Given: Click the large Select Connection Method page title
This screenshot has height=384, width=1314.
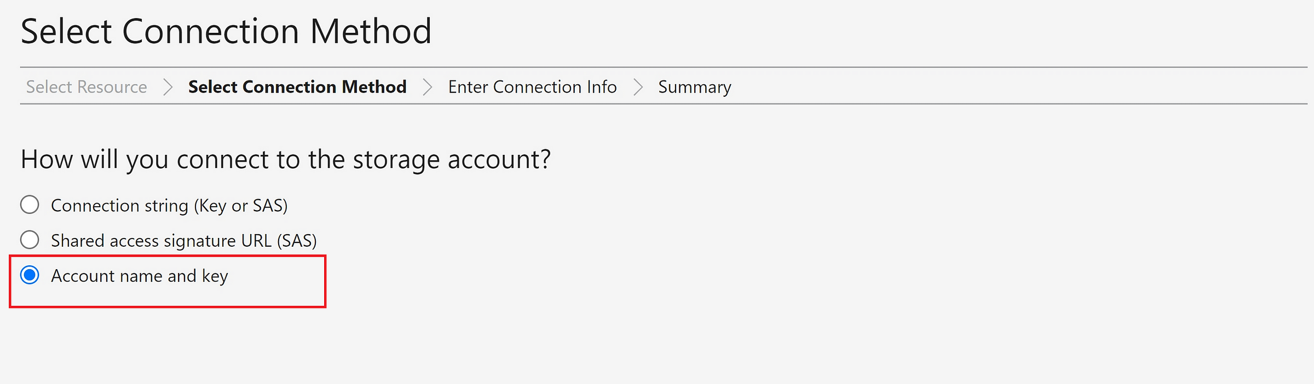Looking at the screenshot, I should (226, 31).
